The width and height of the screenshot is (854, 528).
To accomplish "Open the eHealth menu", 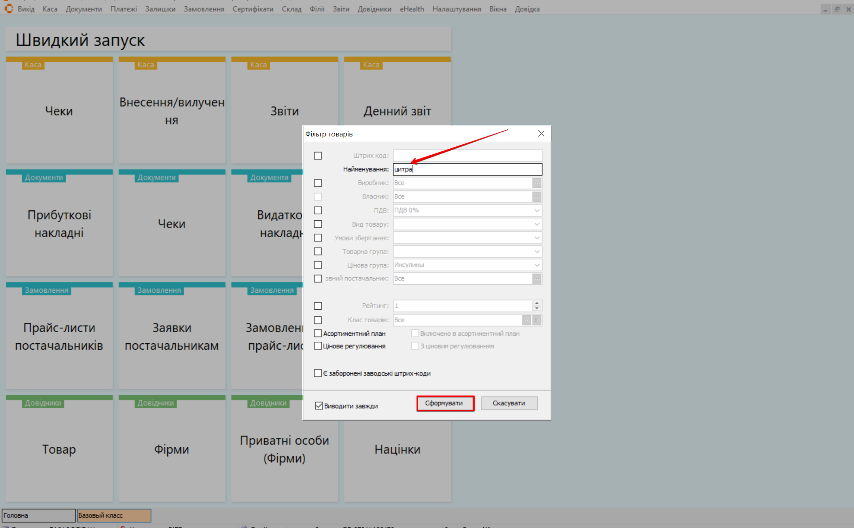I will click(x=412, y=9).
